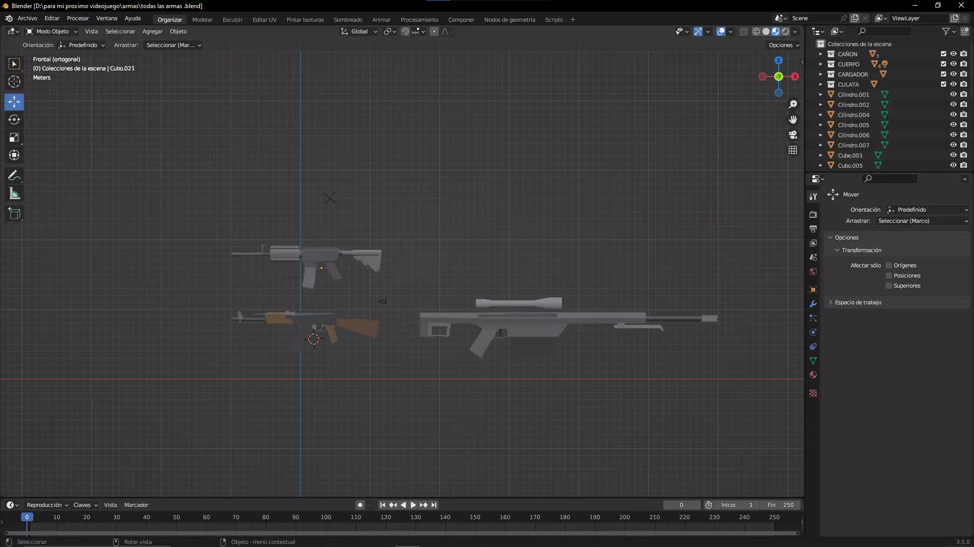Select the Measure ruler tool

(x=14, y=194)
